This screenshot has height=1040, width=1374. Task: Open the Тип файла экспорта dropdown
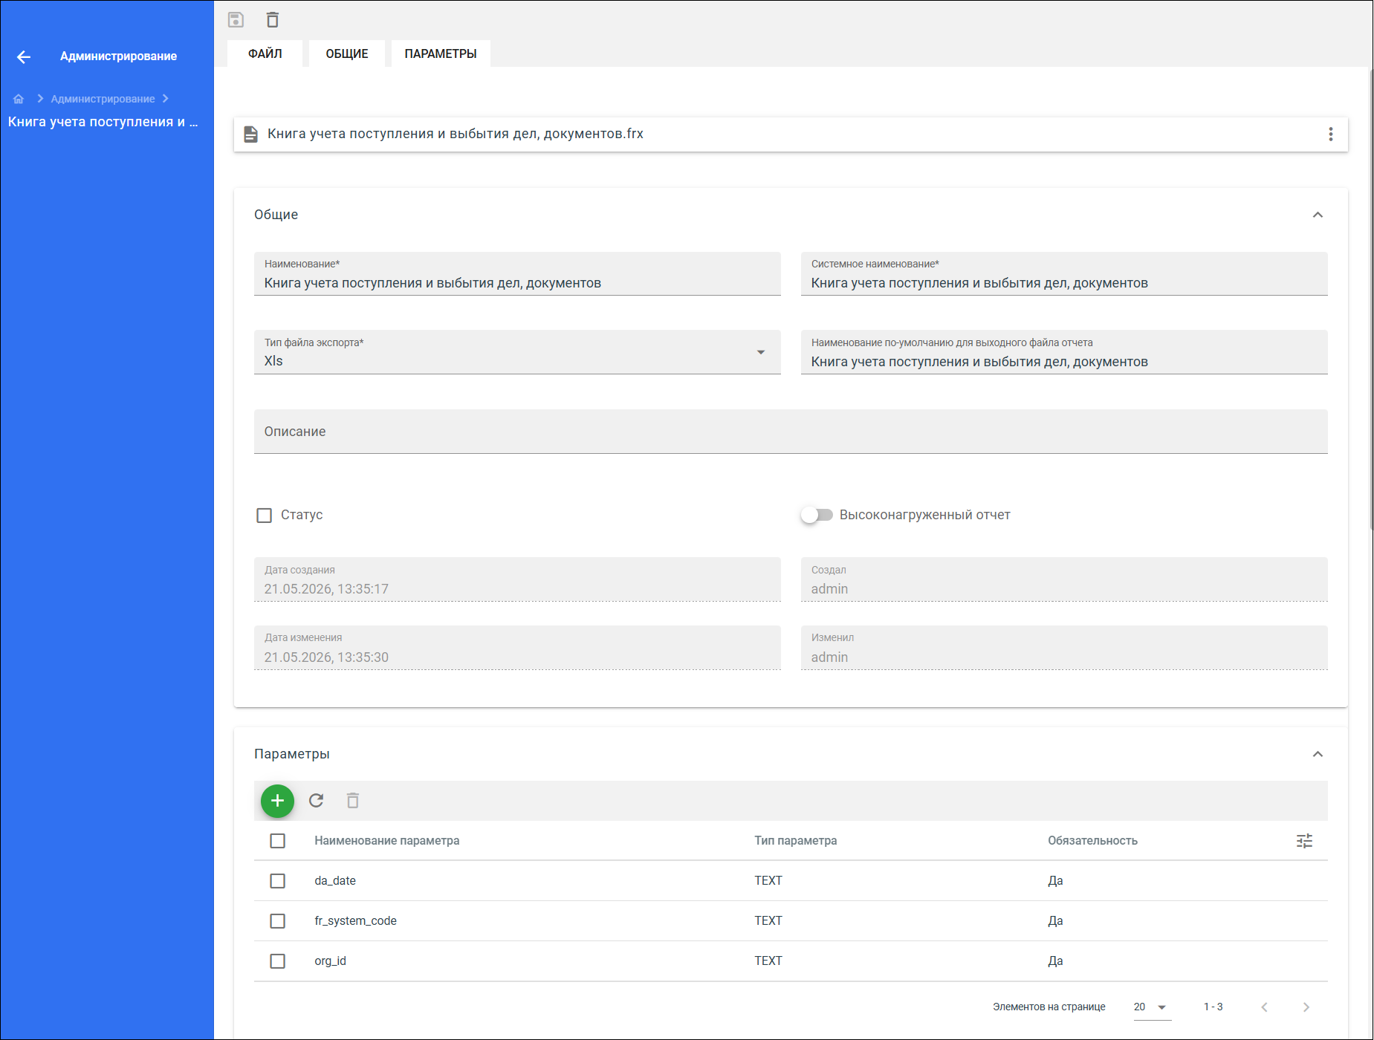517,352
